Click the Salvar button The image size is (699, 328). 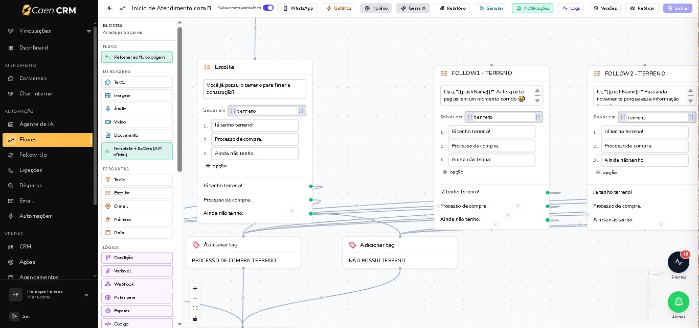(678, 8)
